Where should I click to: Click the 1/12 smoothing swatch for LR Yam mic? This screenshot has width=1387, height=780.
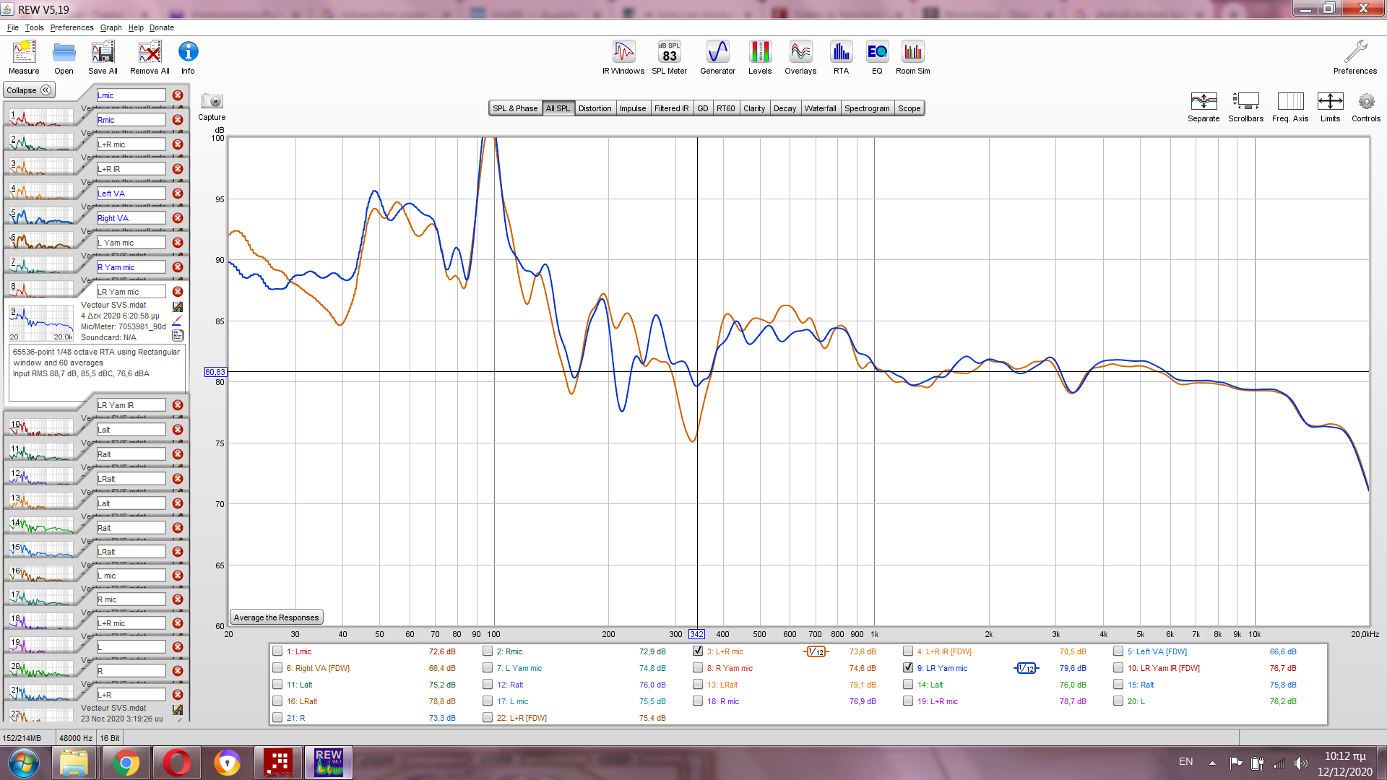(x=1027, y=668)
